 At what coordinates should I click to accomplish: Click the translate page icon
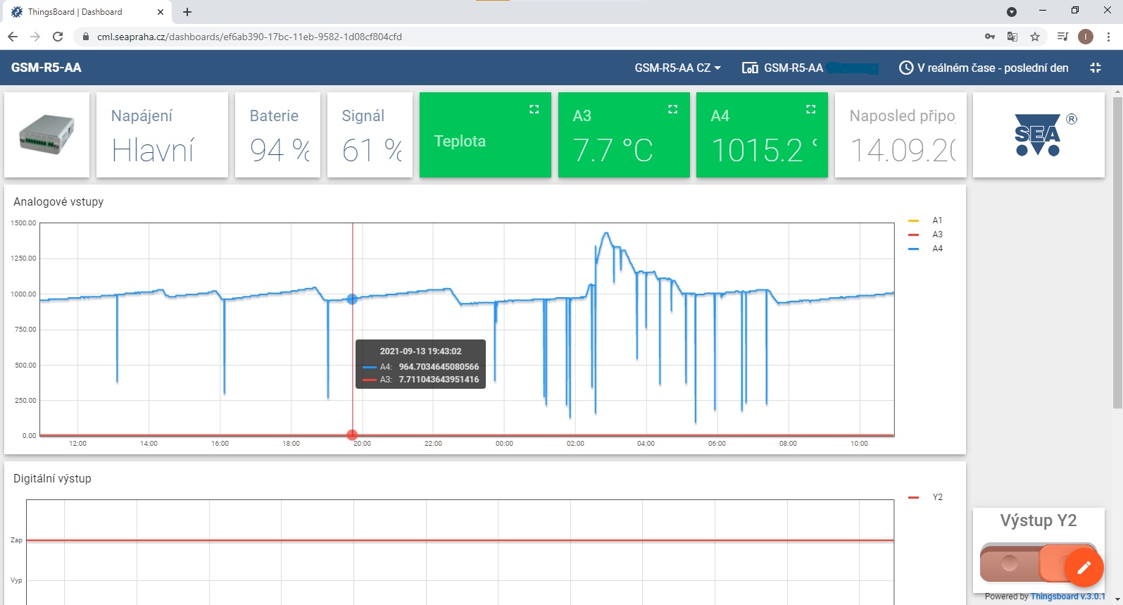click(1012, 37)
